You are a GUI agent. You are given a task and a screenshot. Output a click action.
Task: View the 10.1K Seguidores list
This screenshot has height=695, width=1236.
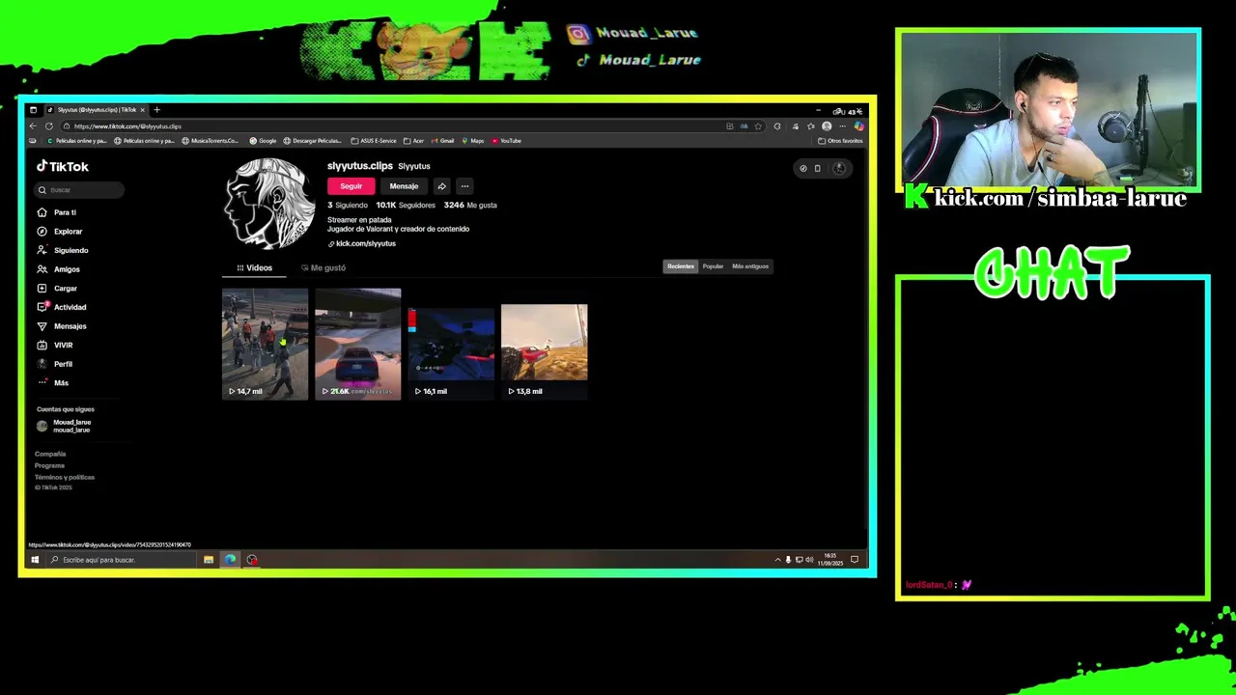point(406,205)
